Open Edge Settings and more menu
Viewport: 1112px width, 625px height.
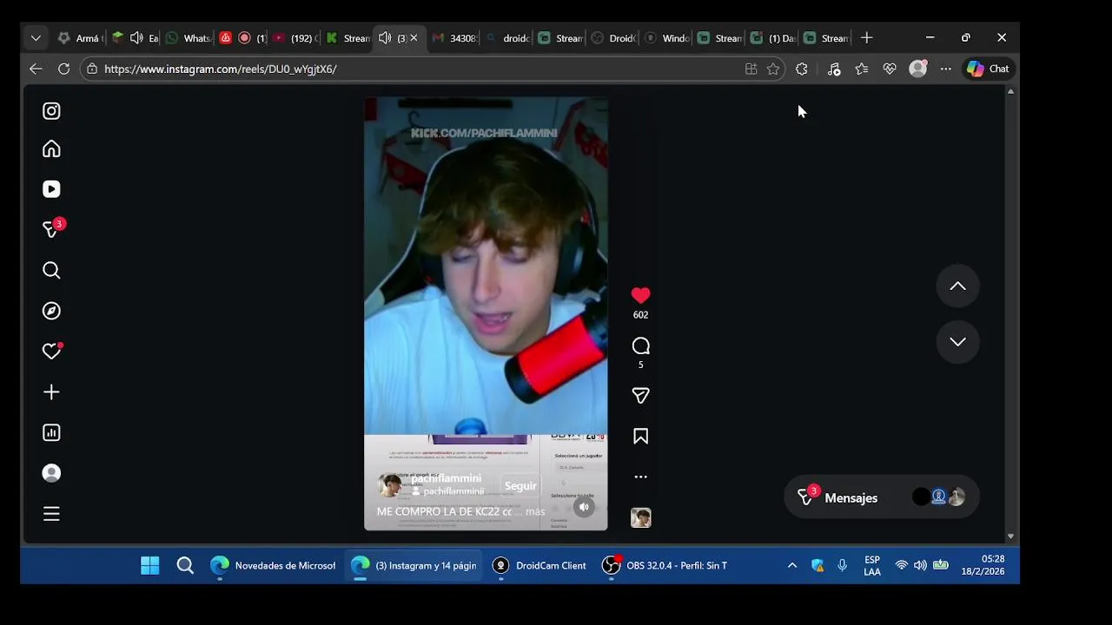(945, 69)
